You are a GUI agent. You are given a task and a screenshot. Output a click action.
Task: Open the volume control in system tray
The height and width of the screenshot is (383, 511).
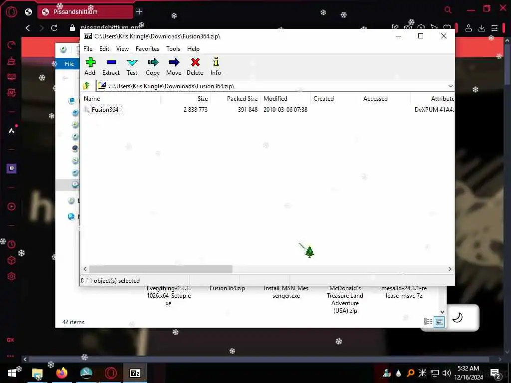tap(447, 373)
